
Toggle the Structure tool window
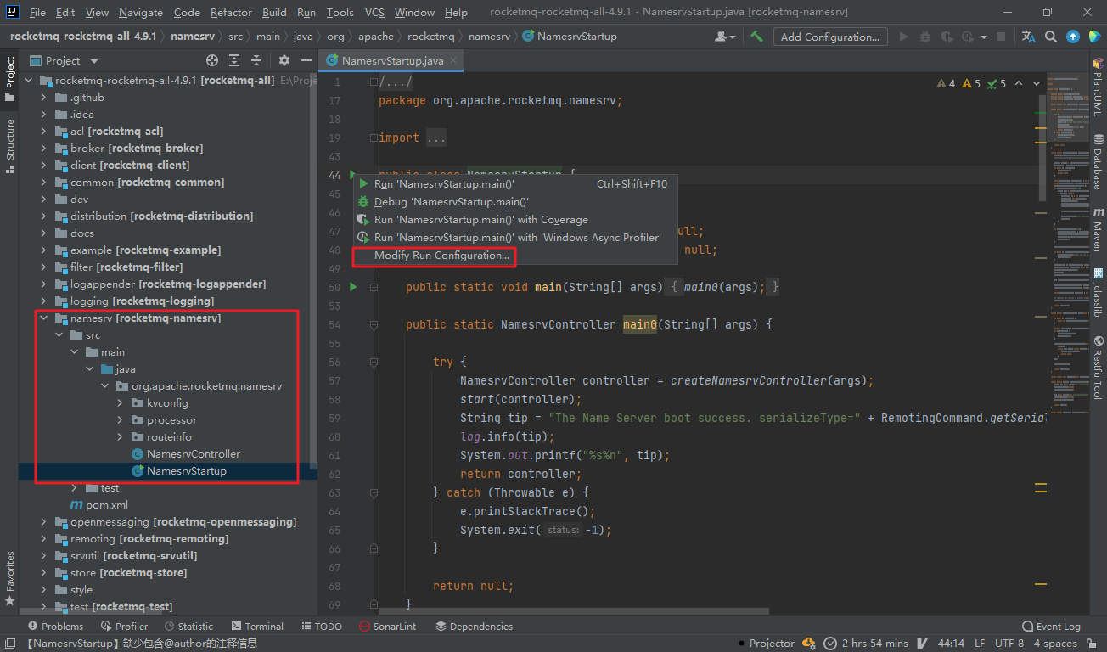[x=10, y=145]
